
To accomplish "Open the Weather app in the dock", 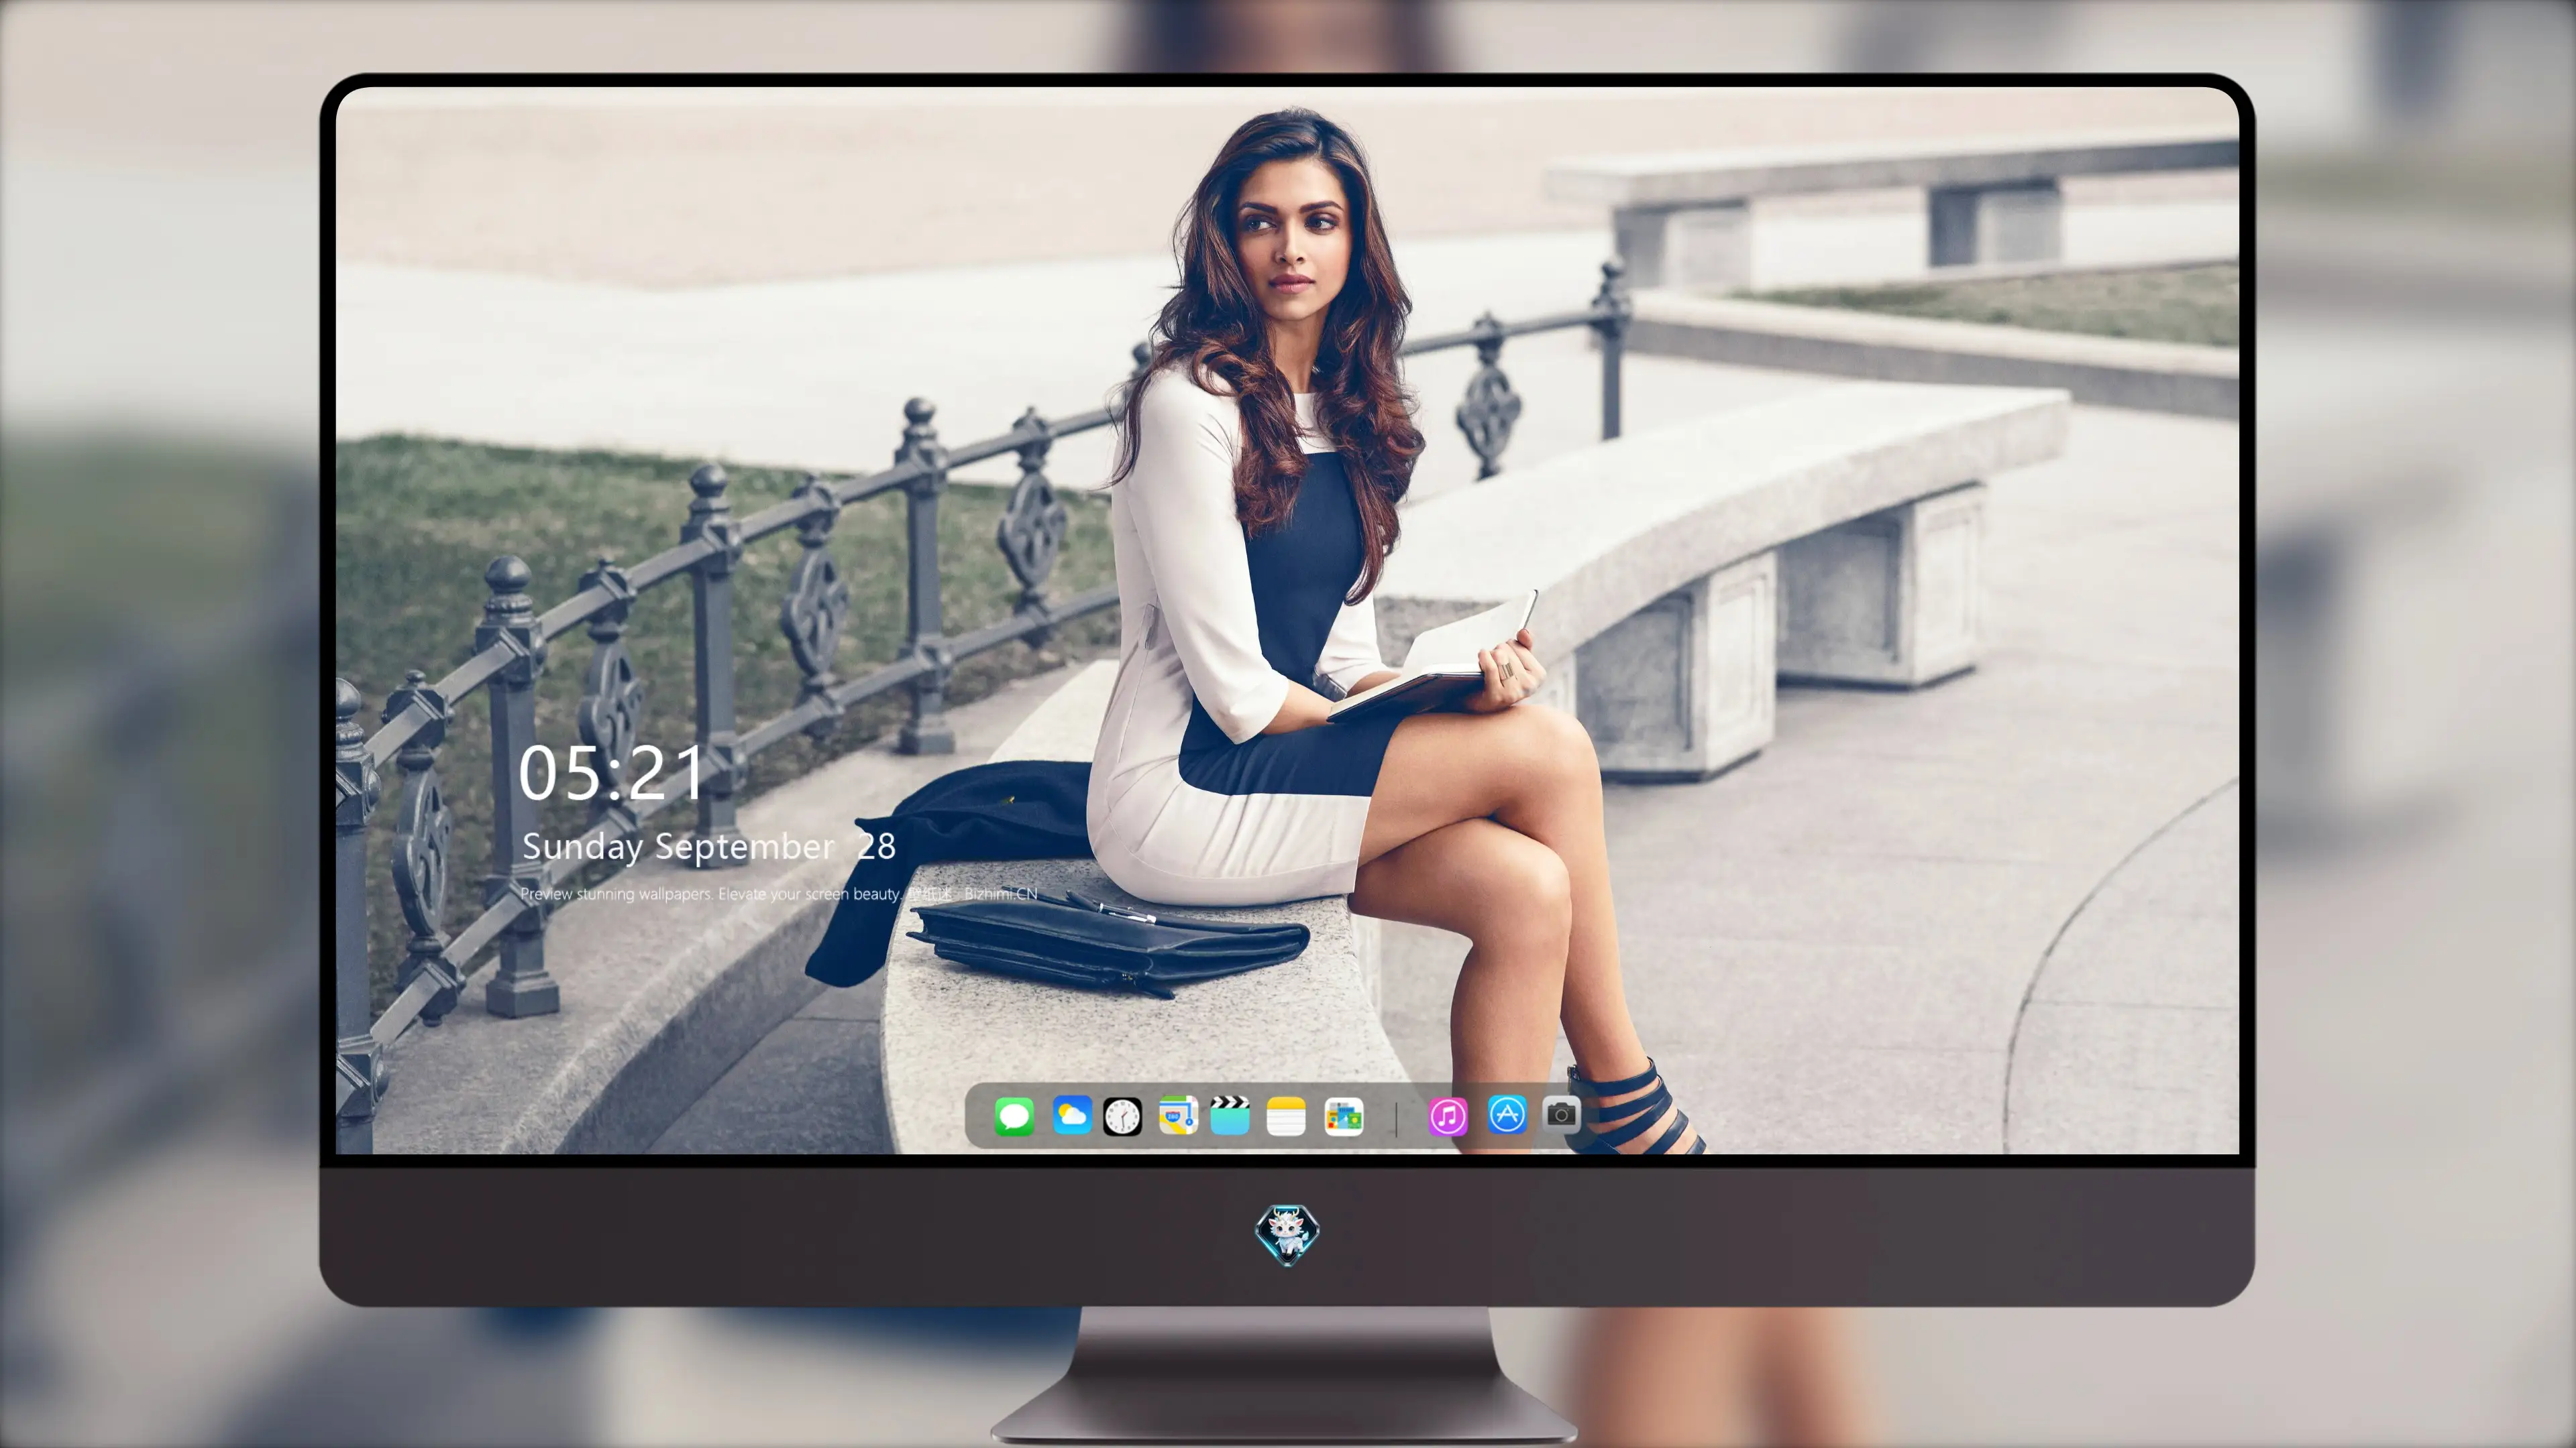I will pos(1071,1115).
